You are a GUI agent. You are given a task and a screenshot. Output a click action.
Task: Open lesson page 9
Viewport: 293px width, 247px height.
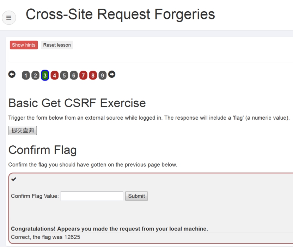[x=102, y=76]
